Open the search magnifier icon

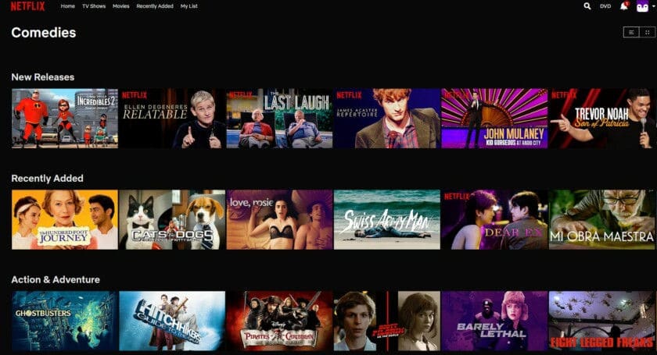pyautogui.click(x=587, y=6)
